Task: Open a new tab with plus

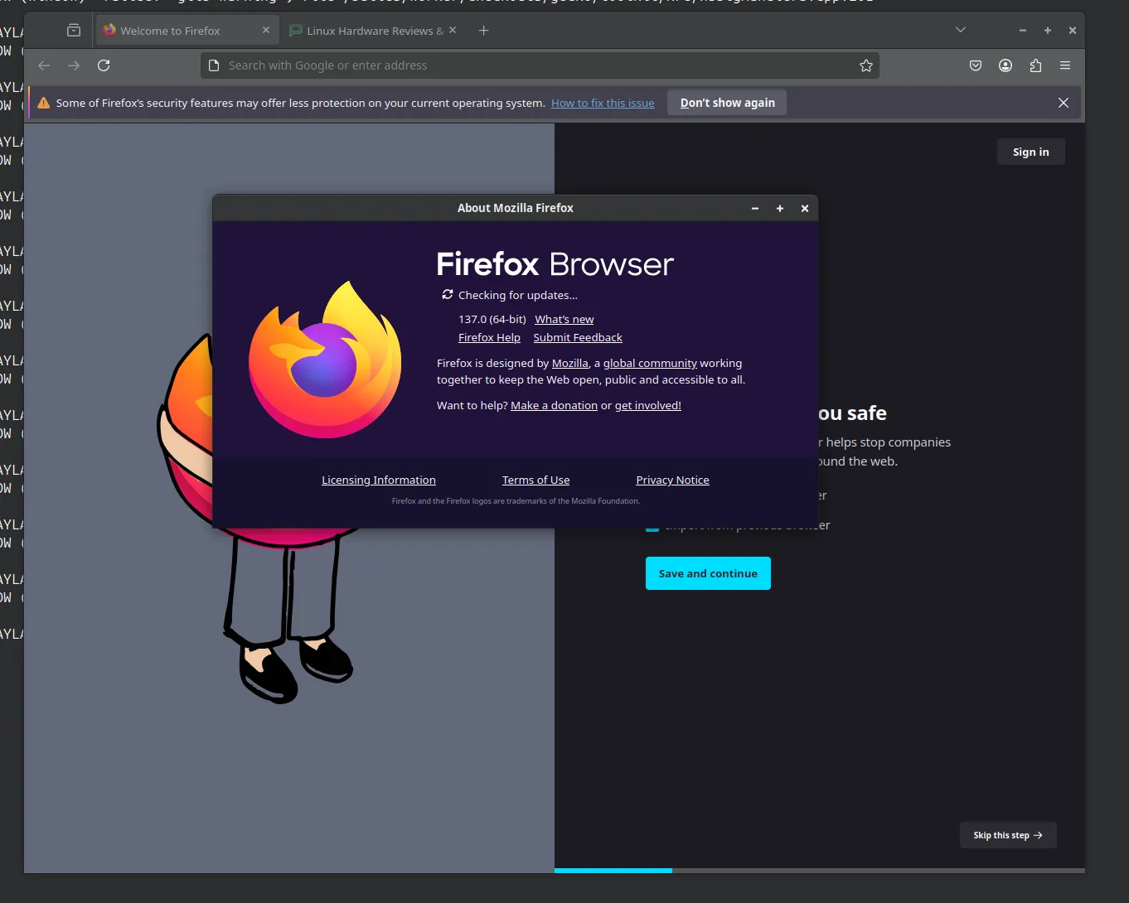Action: (484, 31)
